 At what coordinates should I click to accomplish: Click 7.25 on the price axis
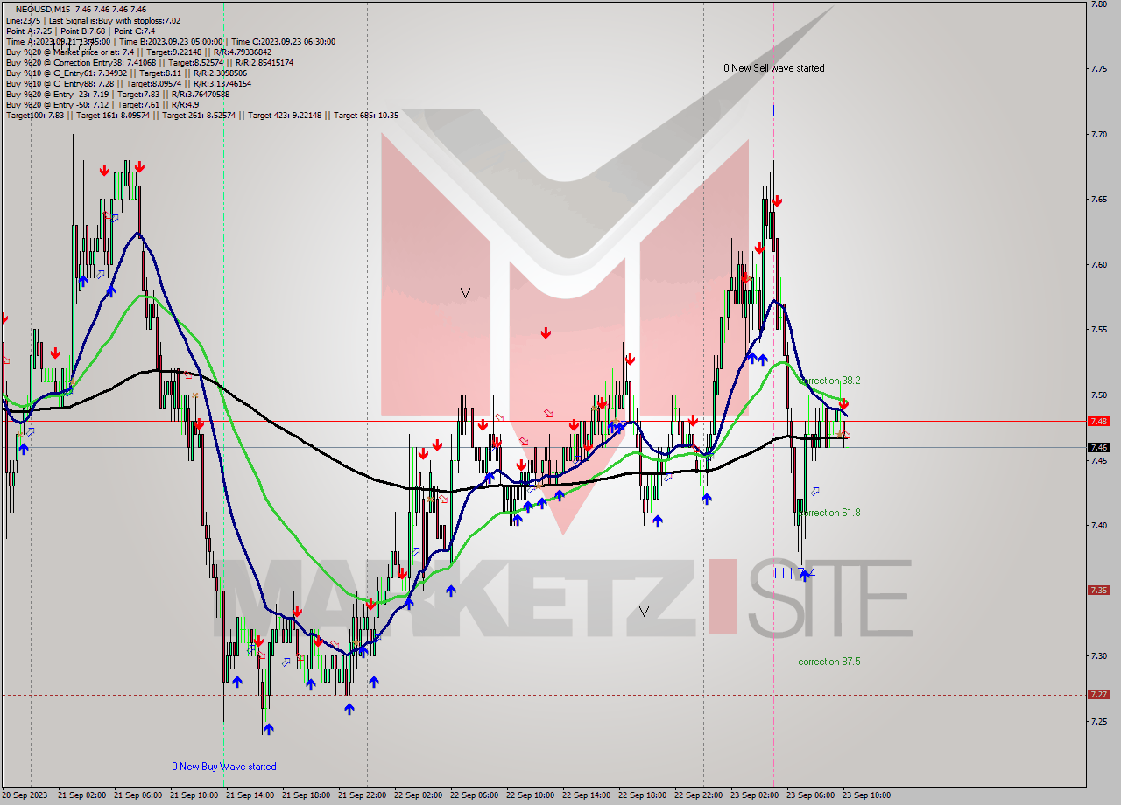click(x=1099, y=722)
